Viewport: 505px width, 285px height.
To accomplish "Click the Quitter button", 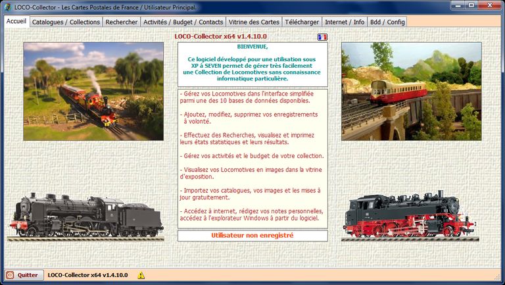I will pyautogui.click(x=24, y=275).
